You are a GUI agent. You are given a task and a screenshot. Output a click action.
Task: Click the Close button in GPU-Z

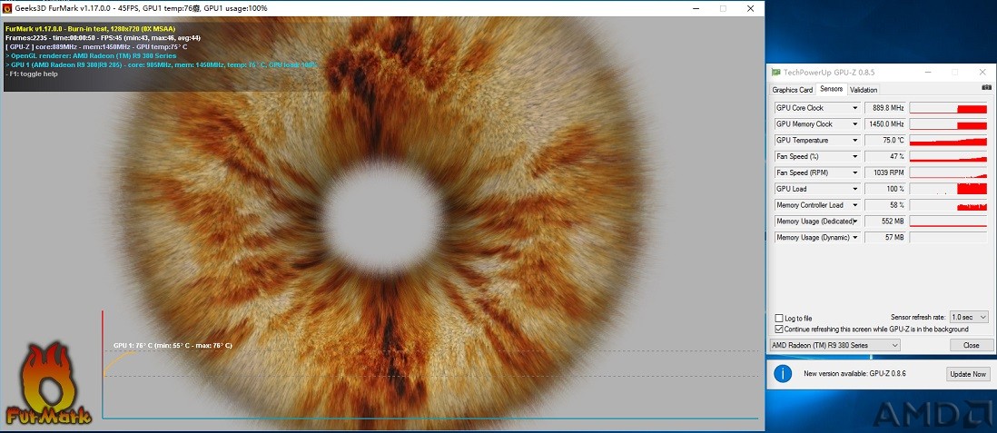[x=971, y=345]
